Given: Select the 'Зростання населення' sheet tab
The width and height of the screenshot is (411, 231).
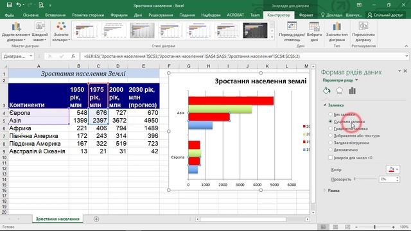Looking at the screenshot, I should pos(57,219).
